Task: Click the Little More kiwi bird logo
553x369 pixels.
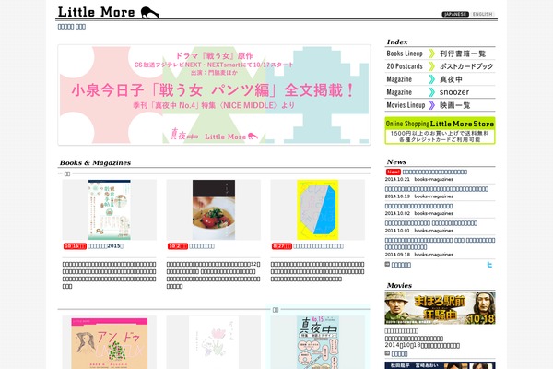Action: pos(150,12)
